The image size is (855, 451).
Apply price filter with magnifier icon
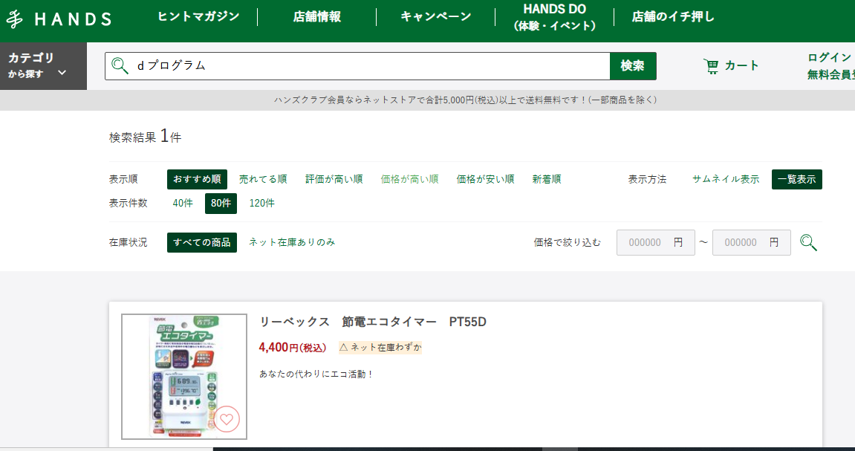(x=808, y=243)
